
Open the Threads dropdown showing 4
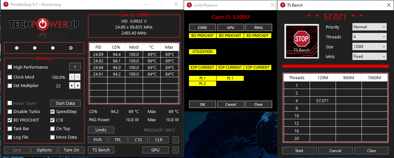[x=370, y=37]
